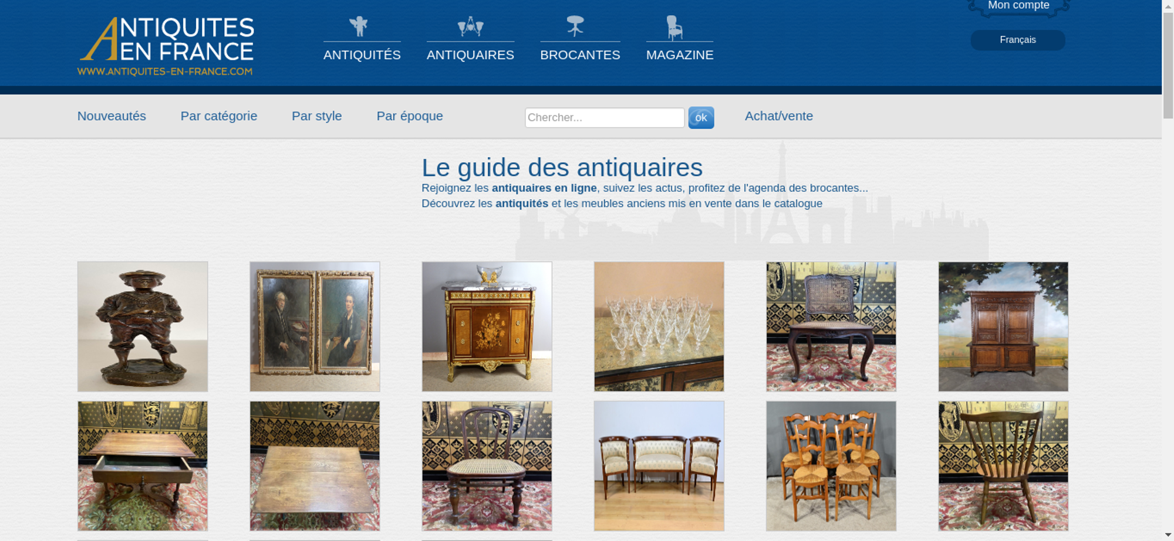
Task: Click the armchair icon above Magazine
Action: [674, 28]
